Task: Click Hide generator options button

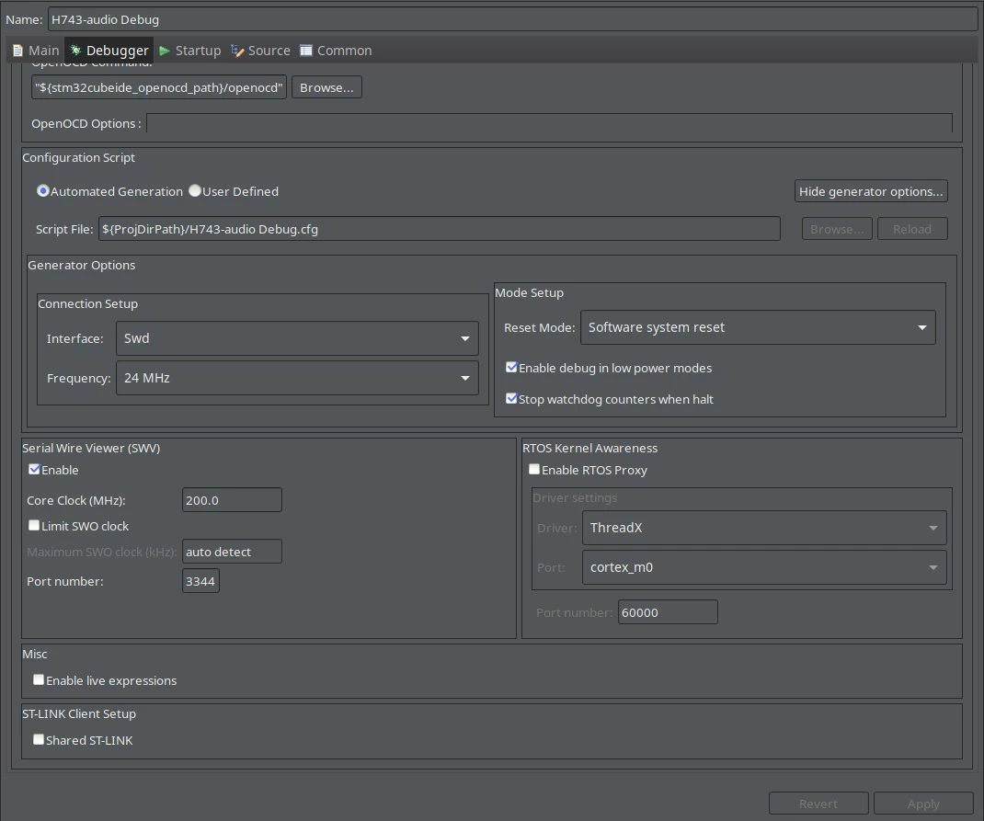Action: 871,191
